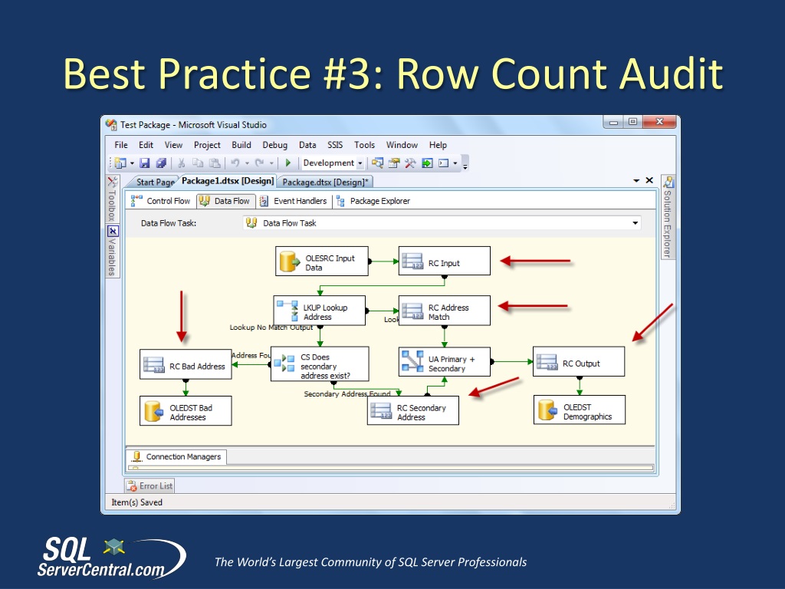Select the RC Bad Address component

tap(186, 364)
